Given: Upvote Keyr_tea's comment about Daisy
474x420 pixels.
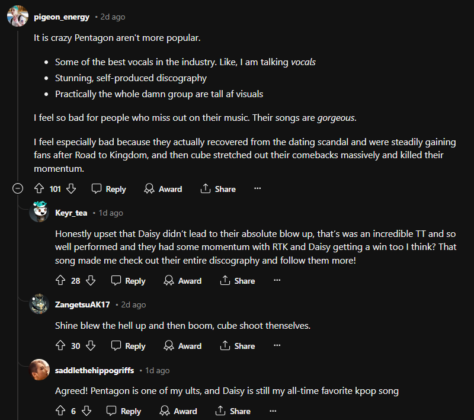Looking at the screenshot, I should click(x=60, y=281).
